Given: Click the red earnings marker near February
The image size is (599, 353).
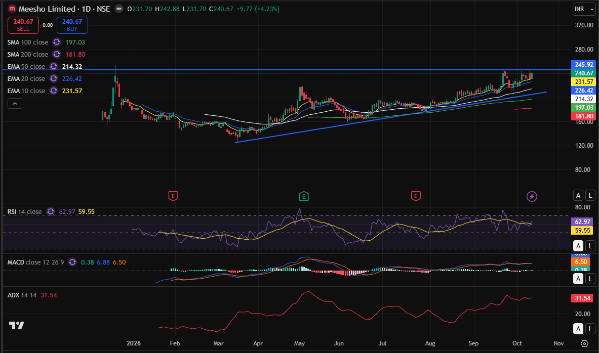Looking at the screenshot, I should point(173,196).
